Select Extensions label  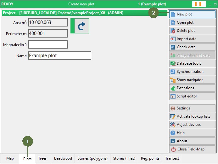[185, 88]
